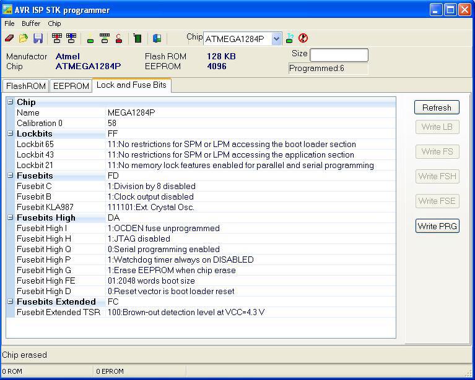Click the Fusebits Extended 'FC' value
Viewport: 475px width, 380px height.
113,302
